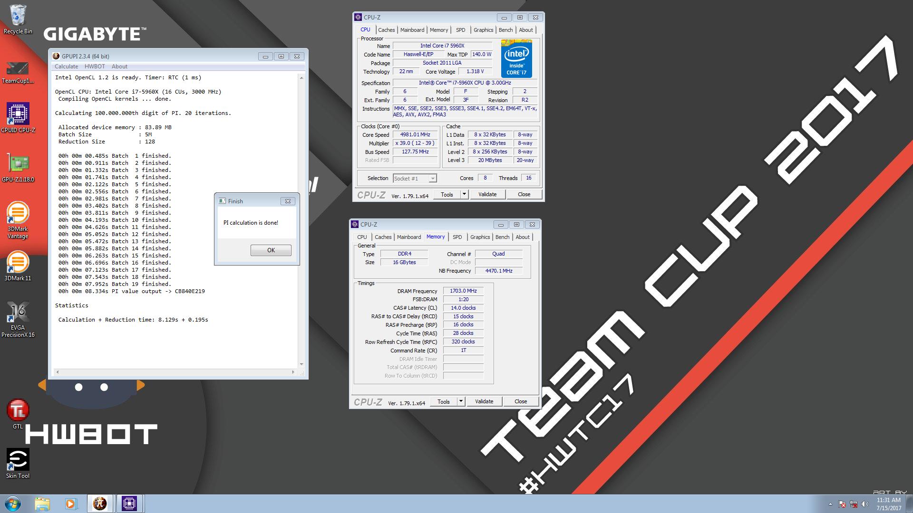
Task: Click the Finish dialog title icon
Action: click(222, 201)
